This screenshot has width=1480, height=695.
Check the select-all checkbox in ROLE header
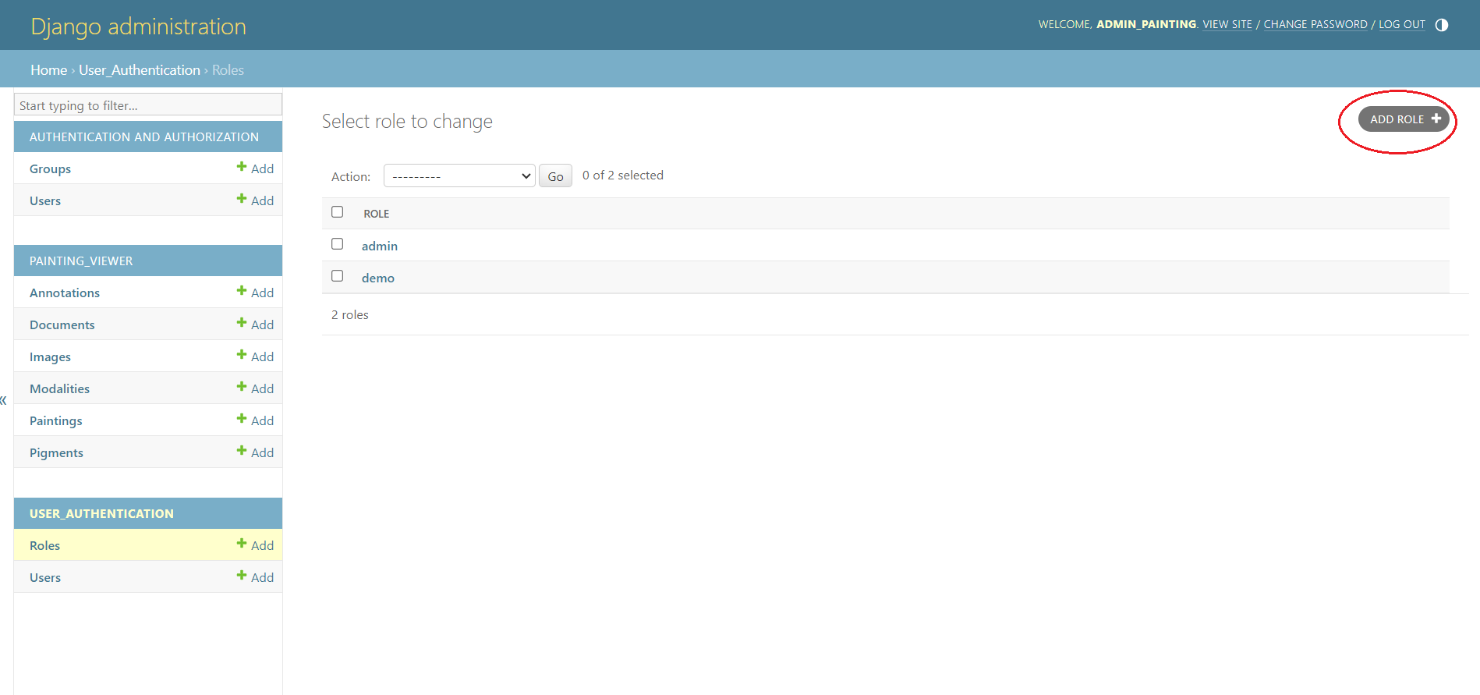(x=338, y=212)
